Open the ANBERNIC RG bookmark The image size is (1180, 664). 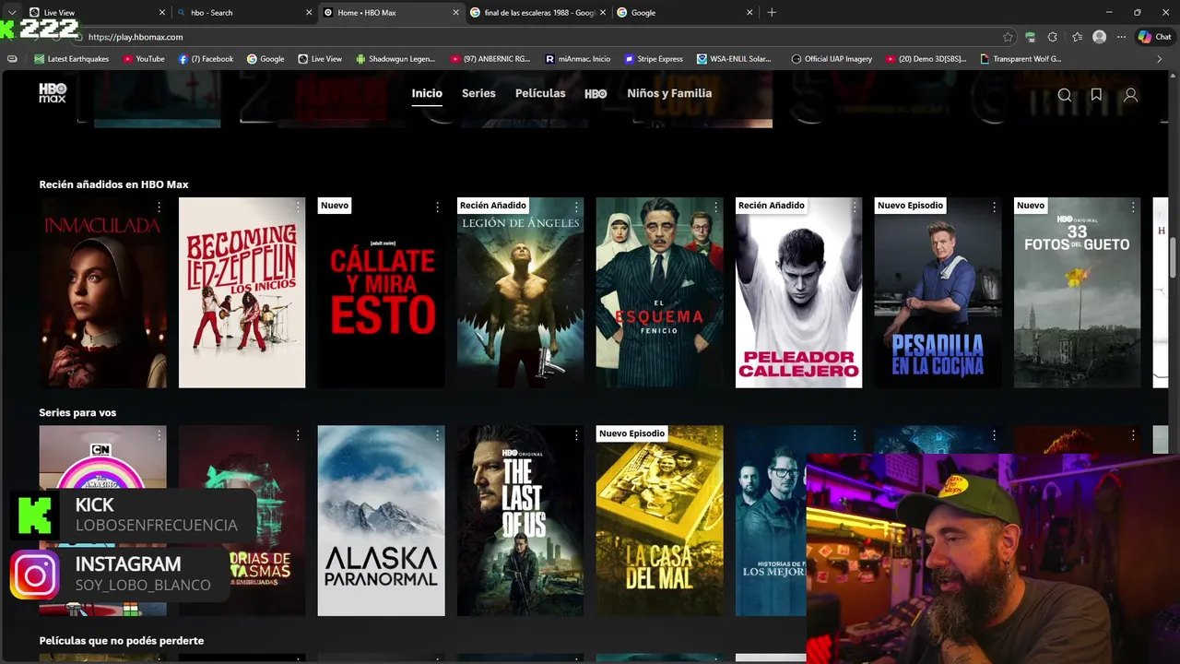490,59
